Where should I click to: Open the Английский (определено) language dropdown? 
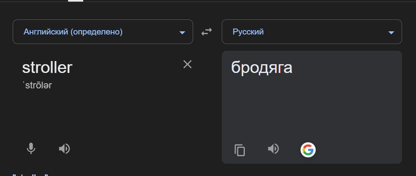[x=103, y=32]
